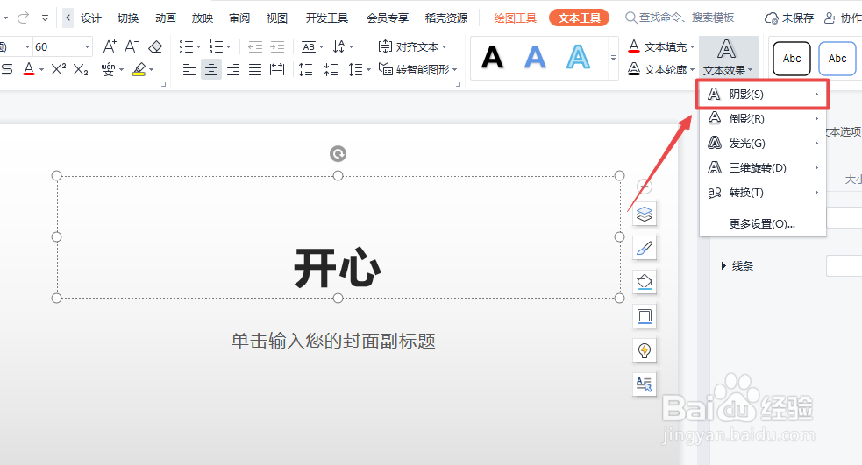862x465 pixels.
Task: Apply yellow text highlight color
Action: point(139,69)
